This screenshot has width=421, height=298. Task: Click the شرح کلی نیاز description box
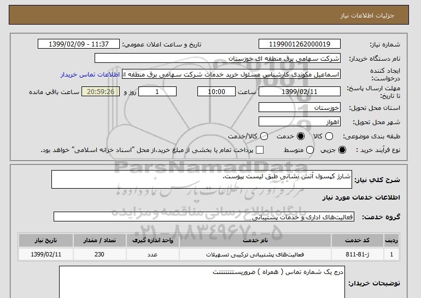pyautogui.click(x=202, y=179)
